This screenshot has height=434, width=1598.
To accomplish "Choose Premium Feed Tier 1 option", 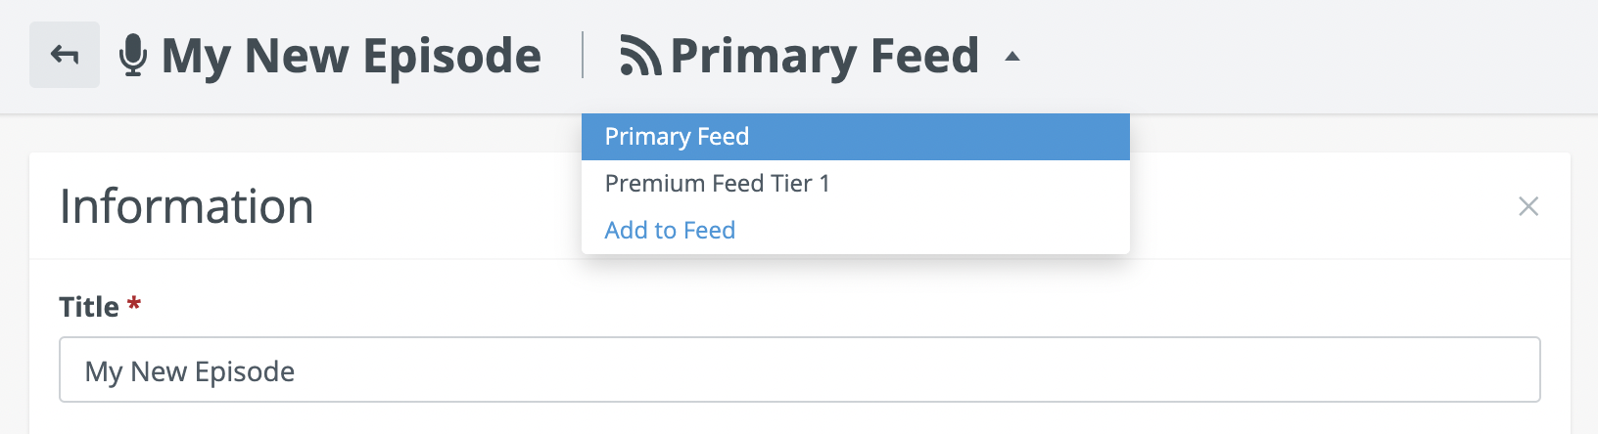I will click(717, 184).
